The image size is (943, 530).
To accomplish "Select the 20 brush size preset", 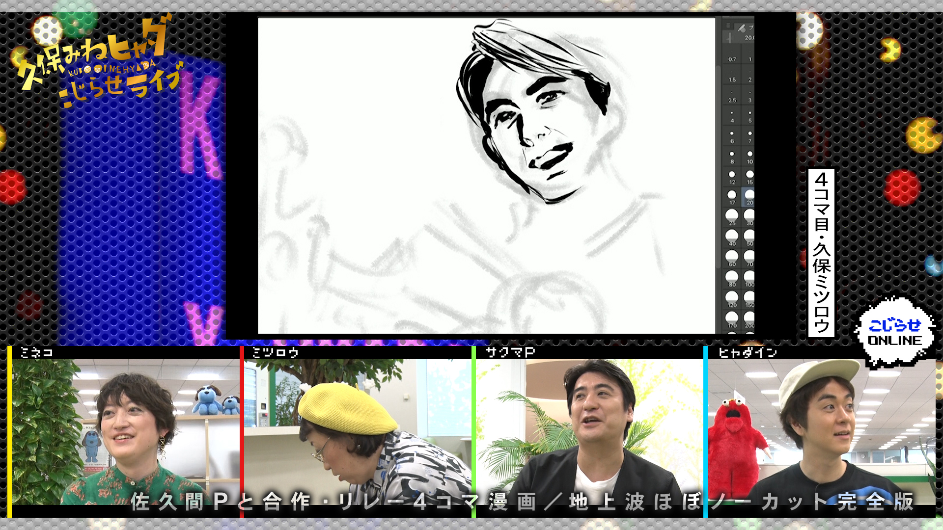I will click(x=749, y=196).
